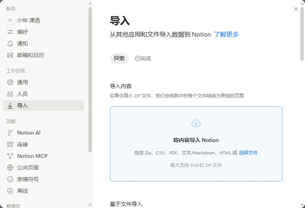Click the sidebar vertical scrollbar thumb
Image resolution: width=305 pixels, height=208 pixels.
point(90,79)
